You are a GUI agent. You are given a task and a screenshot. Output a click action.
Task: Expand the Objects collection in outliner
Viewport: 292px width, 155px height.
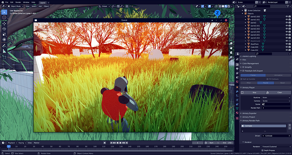tap(242, 14)
